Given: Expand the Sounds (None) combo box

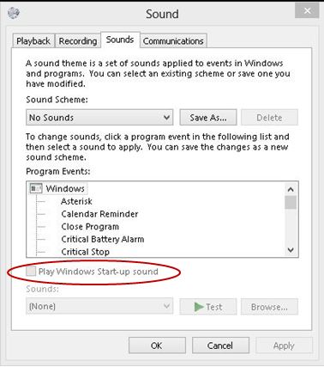Looking at the screenshot, I should [x=99, y=307].
